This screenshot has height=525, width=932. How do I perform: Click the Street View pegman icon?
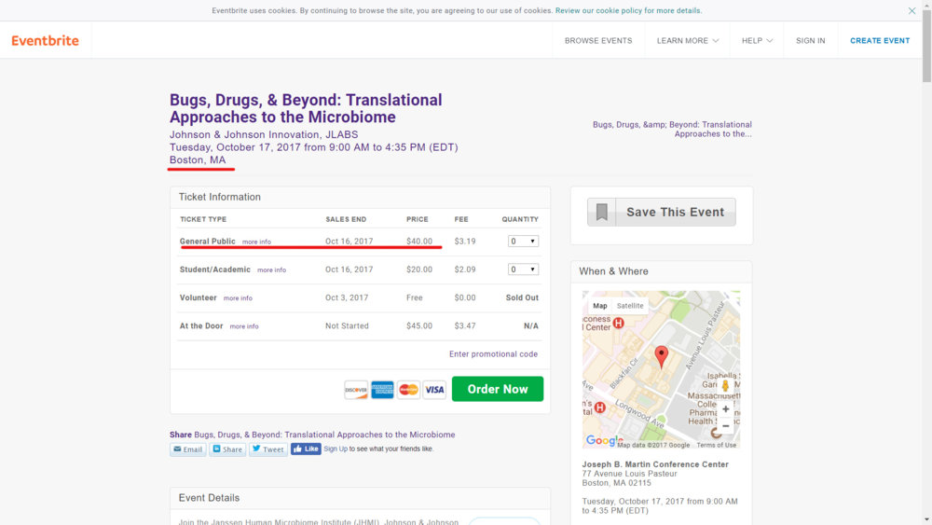tap(725, 386)
